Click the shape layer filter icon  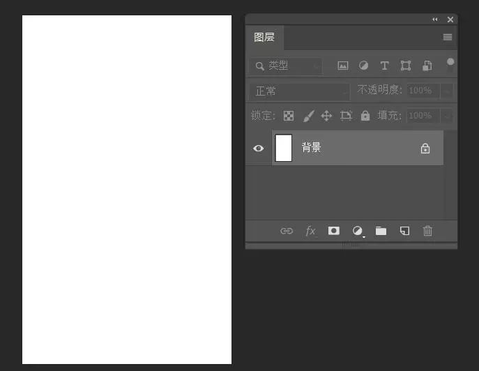[x=406, y=66]
